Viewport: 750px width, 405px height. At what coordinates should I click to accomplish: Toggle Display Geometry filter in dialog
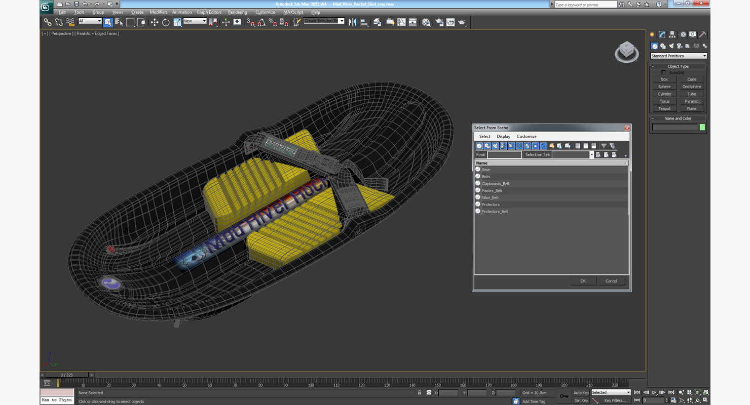479,146
